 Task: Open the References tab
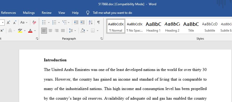[x=8, y=13]
